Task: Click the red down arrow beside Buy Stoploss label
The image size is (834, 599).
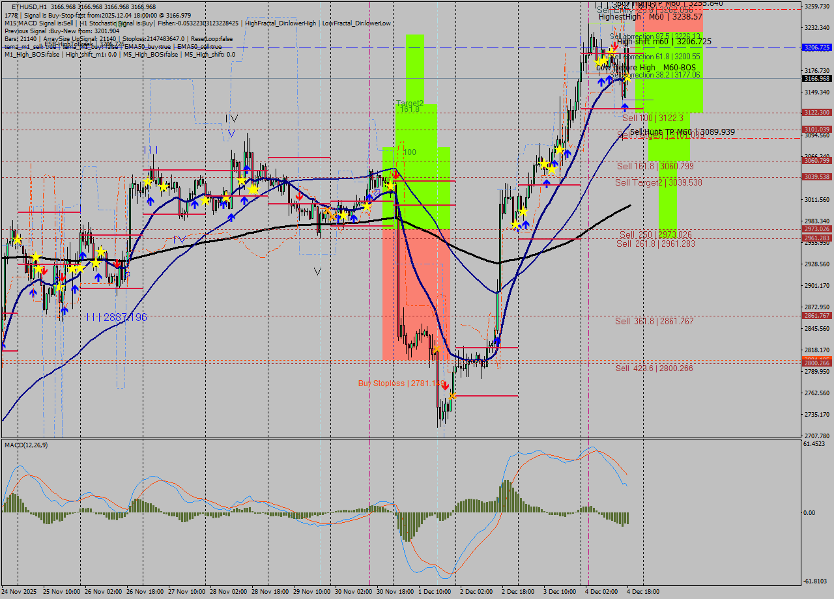Action: [x=445, y=386]
